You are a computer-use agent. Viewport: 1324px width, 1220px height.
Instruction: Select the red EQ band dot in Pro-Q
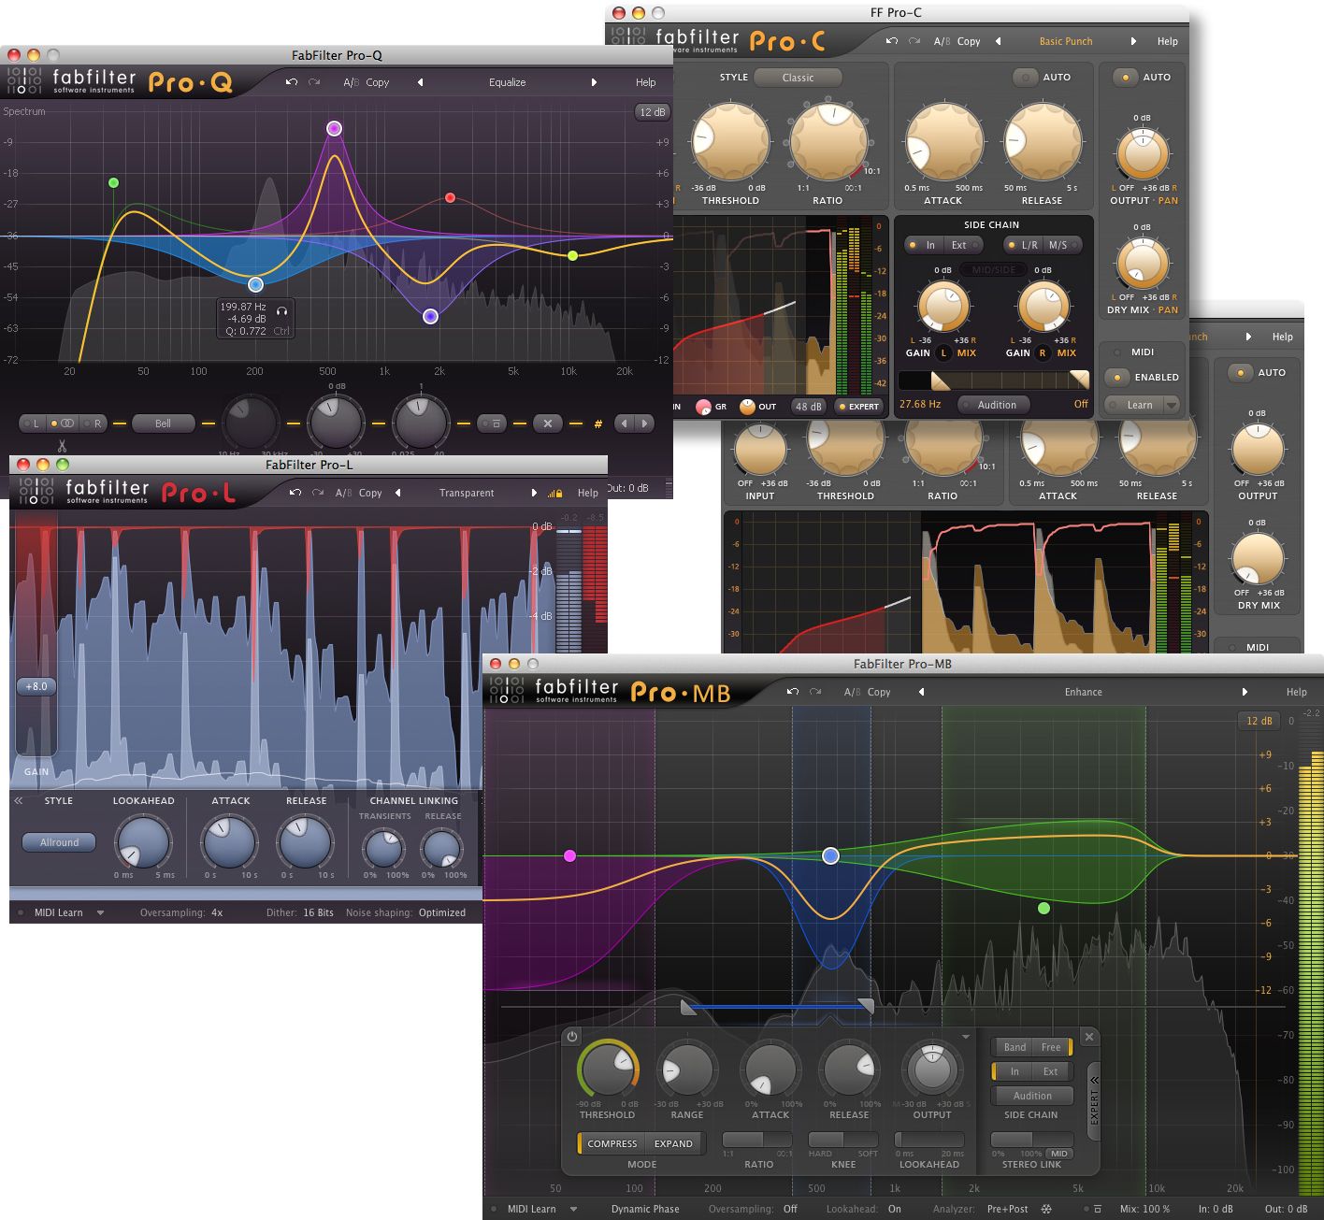450,197
